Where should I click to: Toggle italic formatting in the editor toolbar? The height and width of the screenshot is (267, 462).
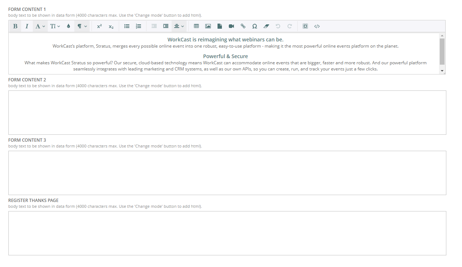tap(27, 26)
